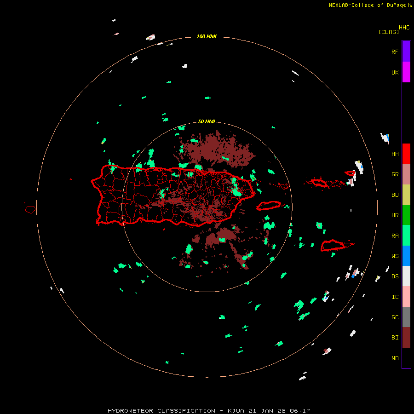Select the GR legend color block

click(406, 174)
